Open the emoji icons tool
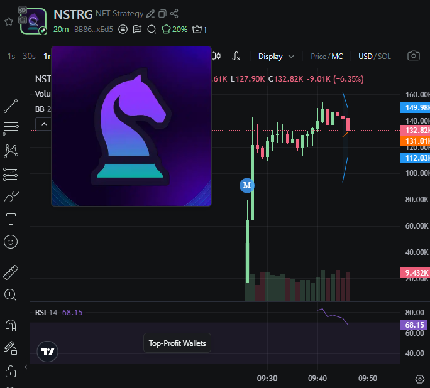Image resolution: width=430 pixels, height=388 pixels. point(11,242)
